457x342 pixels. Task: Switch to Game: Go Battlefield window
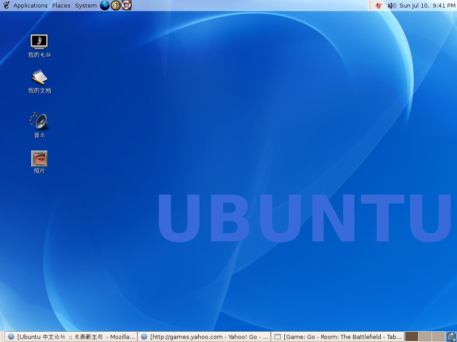337,337
